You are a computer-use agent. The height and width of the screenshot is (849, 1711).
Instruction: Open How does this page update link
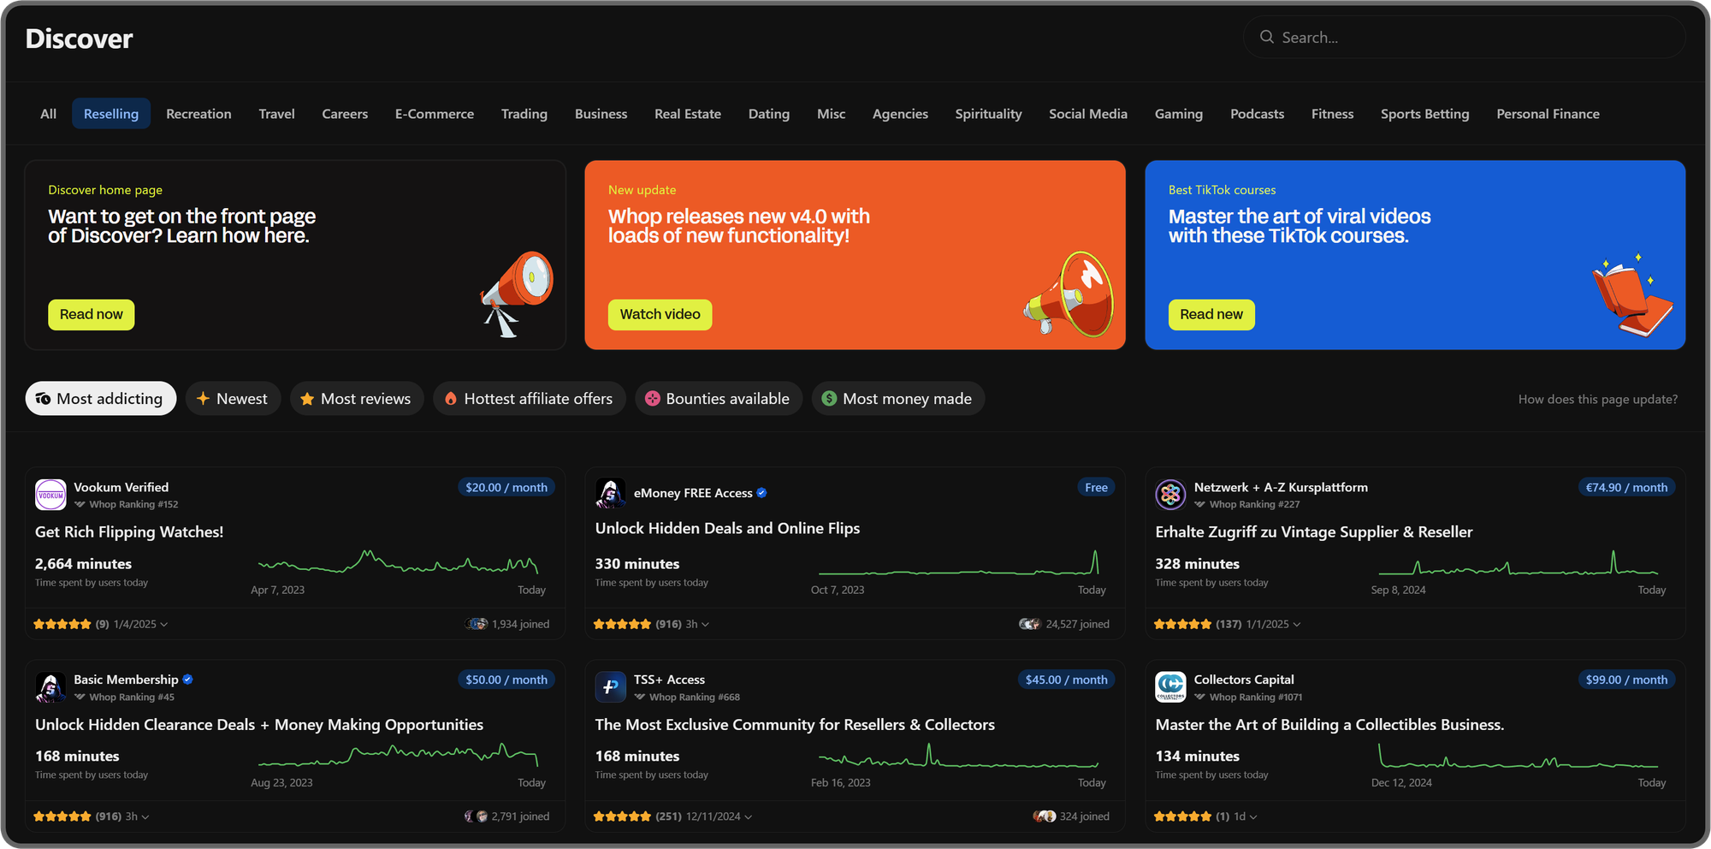pyautogui.click(x=1597, y=400)
